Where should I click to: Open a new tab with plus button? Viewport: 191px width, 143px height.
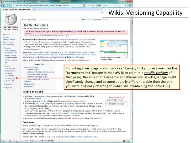(x=34, y=10)
